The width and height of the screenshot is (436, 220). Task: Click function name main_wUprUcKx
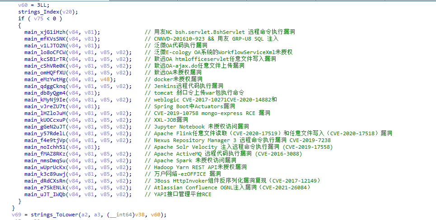(45, 167)
